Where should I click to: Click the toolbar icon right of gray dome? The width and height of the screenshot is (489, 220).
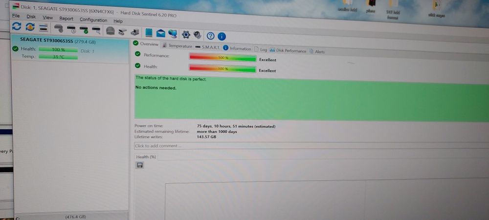click(x=123, y=31)
